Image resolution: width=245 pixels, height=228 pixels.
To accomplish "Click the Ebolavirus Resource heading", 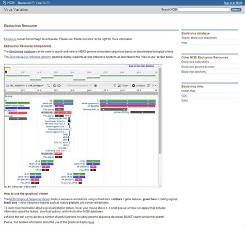I will 20,26.
